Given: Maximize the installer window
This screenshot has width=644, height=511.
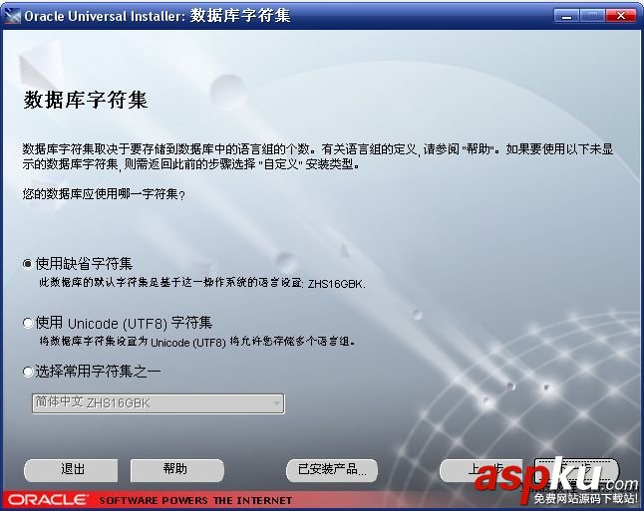Looking at the screenshot, I should (x=592, y=16).
